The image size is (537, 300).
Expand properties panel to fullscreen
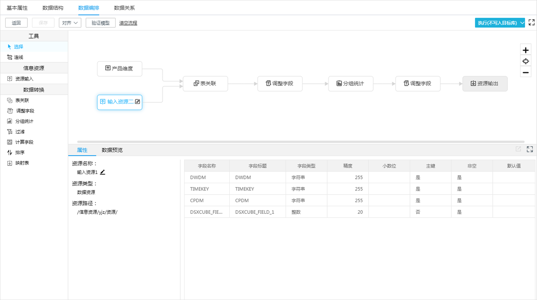[x=529, y=149]
